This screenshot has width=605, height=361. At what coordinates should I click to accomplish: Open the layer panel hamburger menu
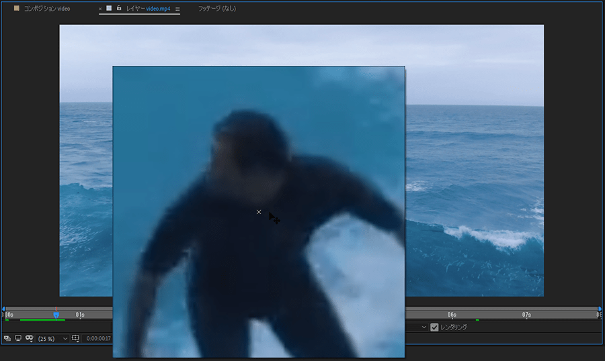tap(177, 9)
